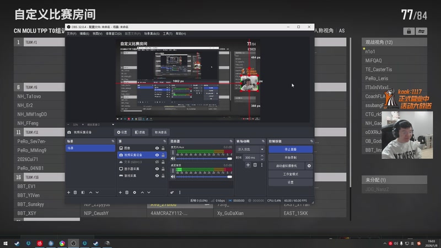Toggle visibility of 图像 source
This screenshot has width=441, height=248.
click(157, 148)
